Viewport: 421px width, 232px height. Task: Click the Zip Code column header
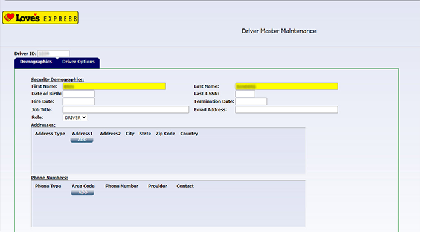pos(166,134)
